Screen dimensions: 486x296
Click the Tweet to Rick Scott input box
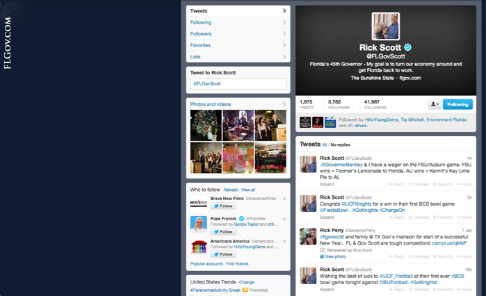point(238,83)
